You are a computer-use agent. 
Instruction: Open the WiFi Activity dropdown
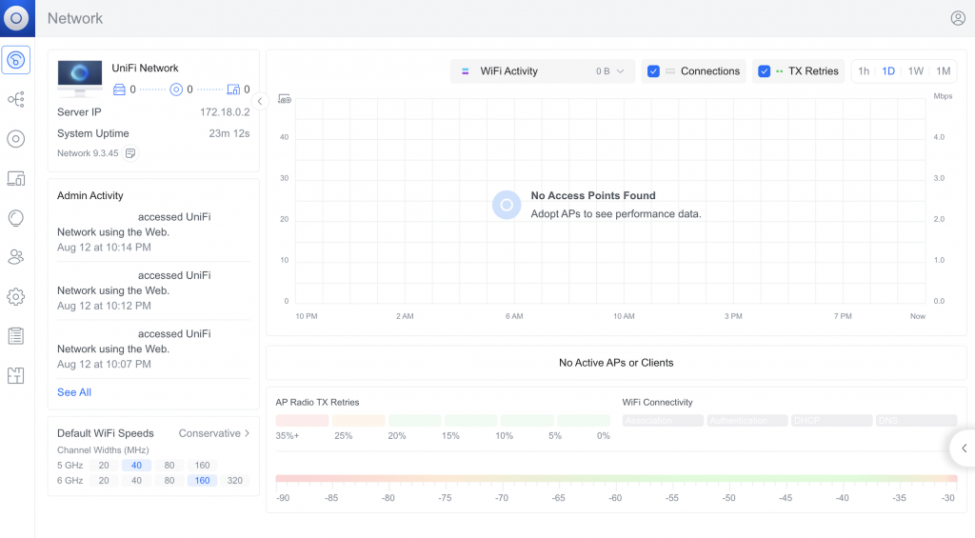542,71
